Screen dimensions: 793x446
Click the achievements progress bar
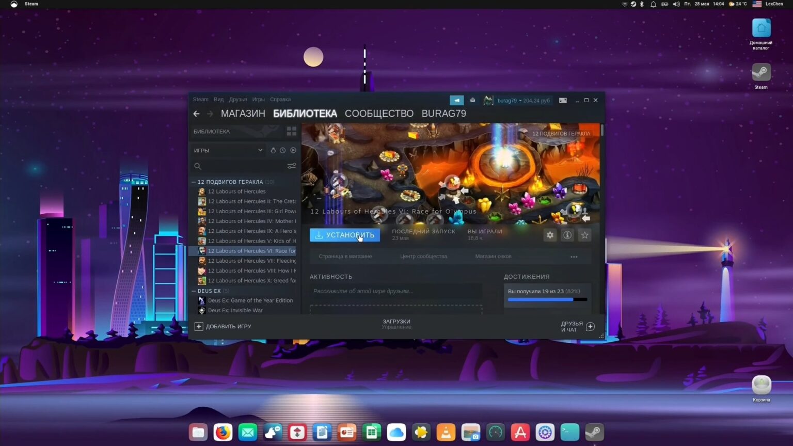point(547,299)
